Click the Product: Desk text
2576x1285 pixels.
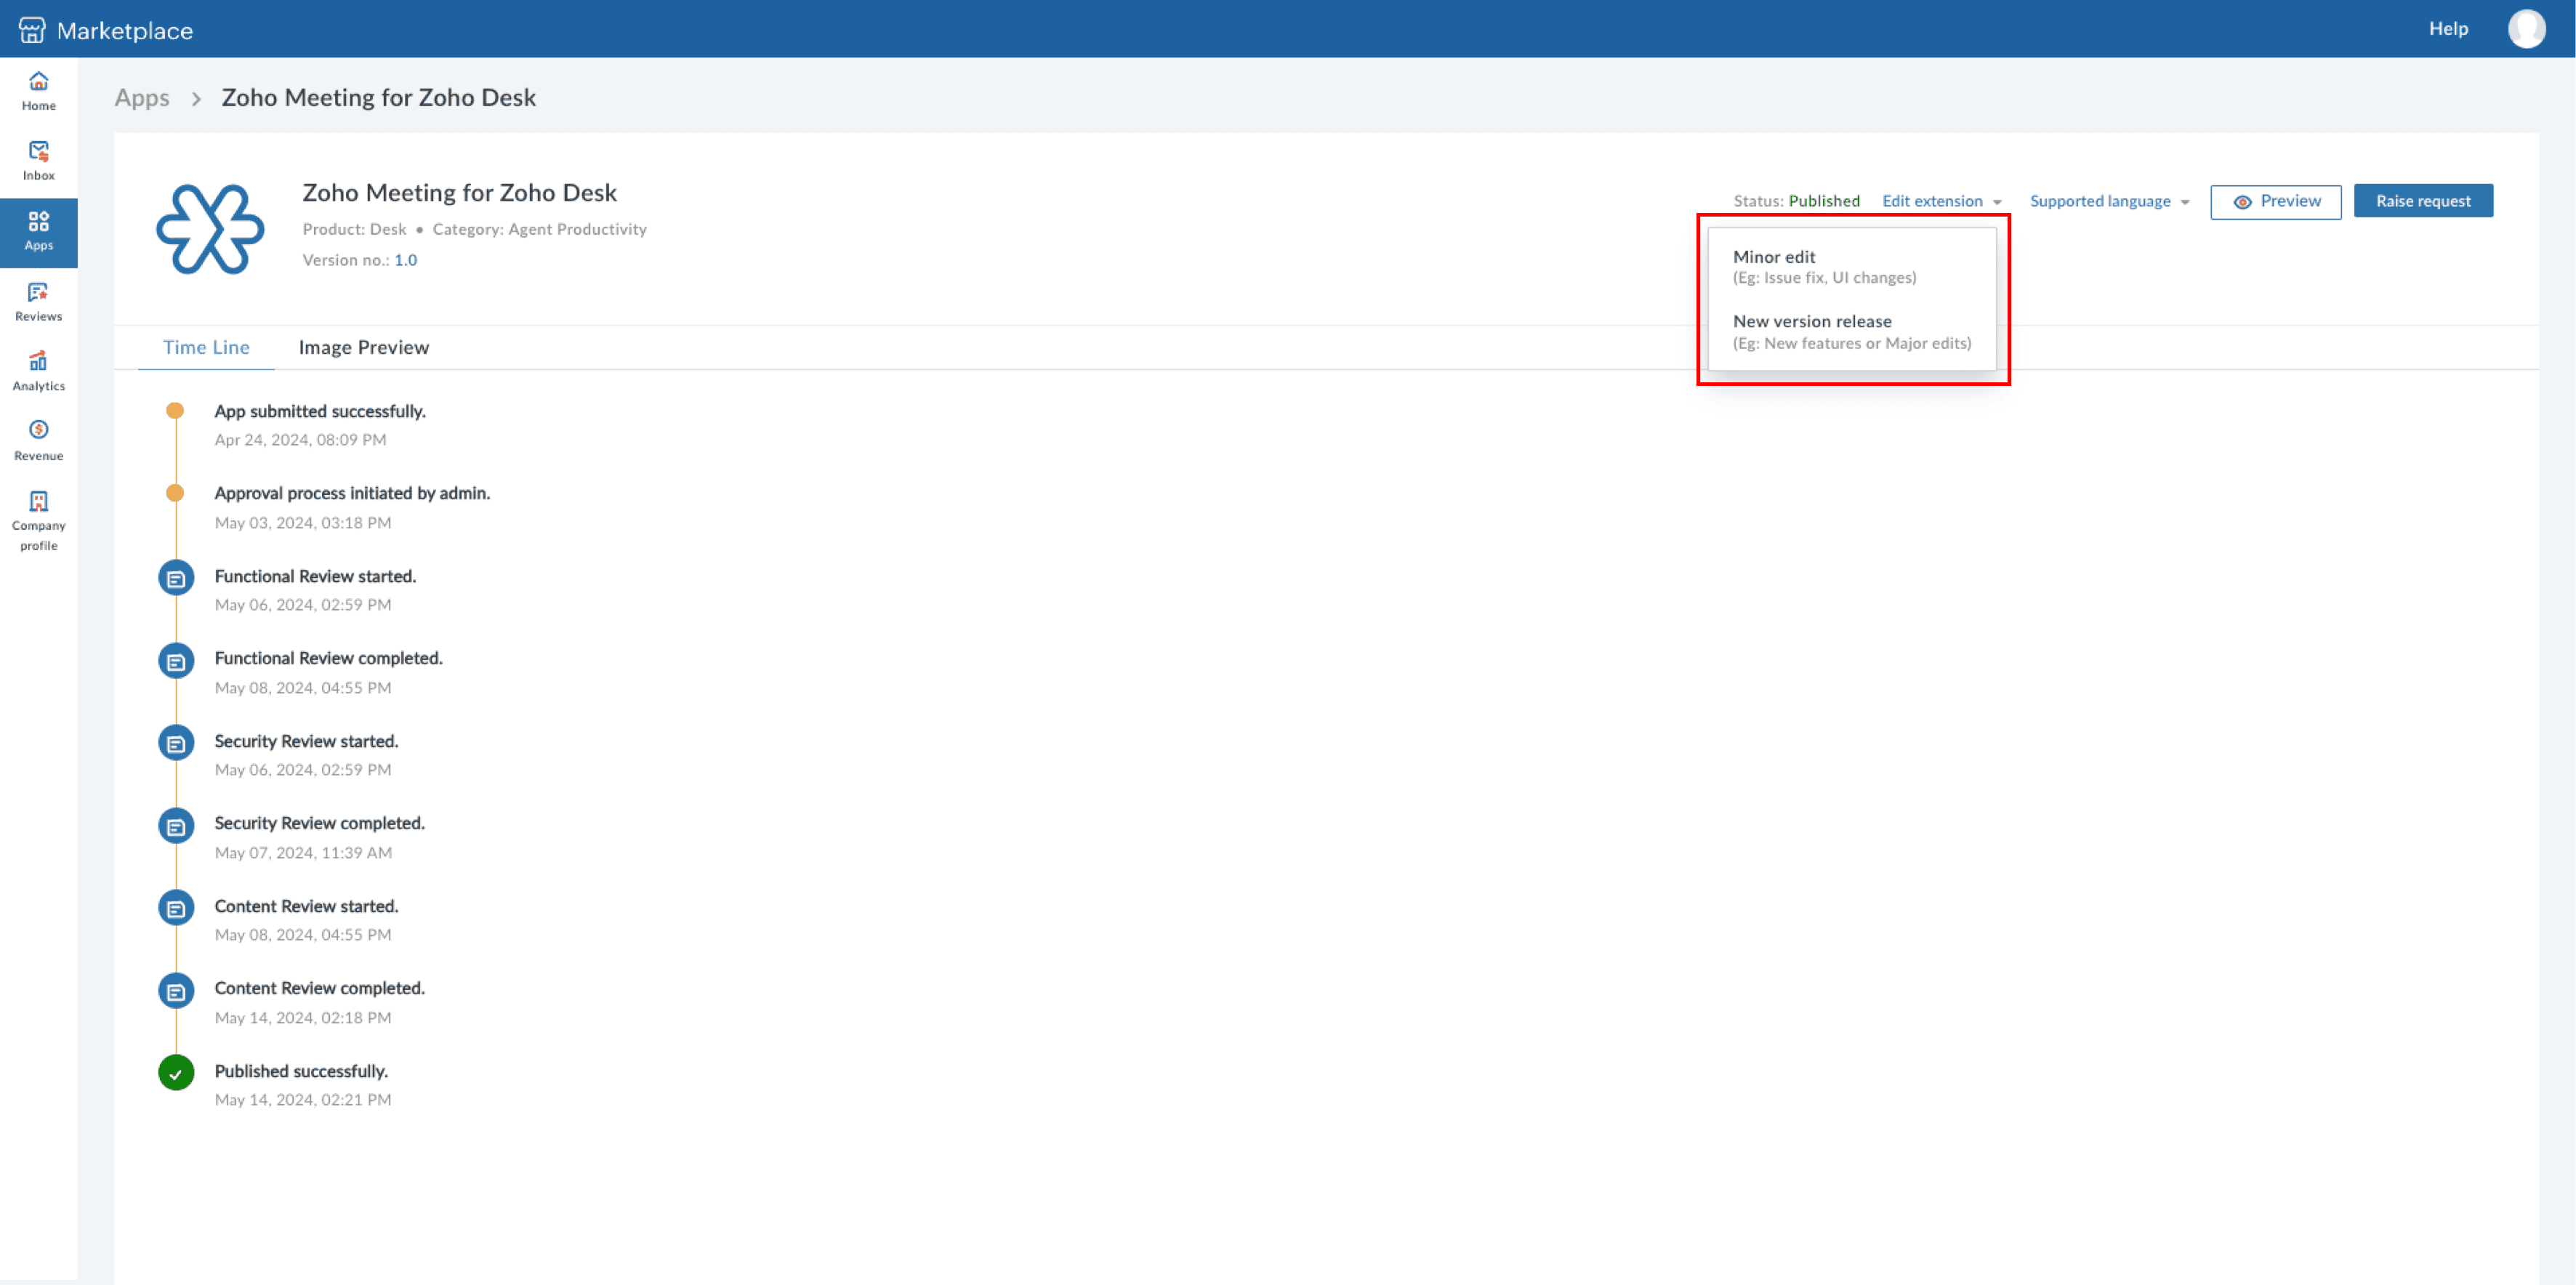coord(354,229)
